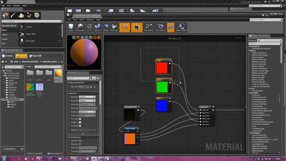Toggle the Live Nodes toolbar button
The width and height of the screenshot is (286, 161).
pos(149,27)
